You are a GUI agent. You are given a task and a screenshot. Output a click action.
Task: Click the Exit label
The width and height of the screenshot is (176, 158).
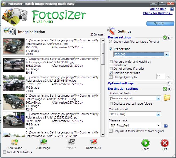click(x=165, y=149)
